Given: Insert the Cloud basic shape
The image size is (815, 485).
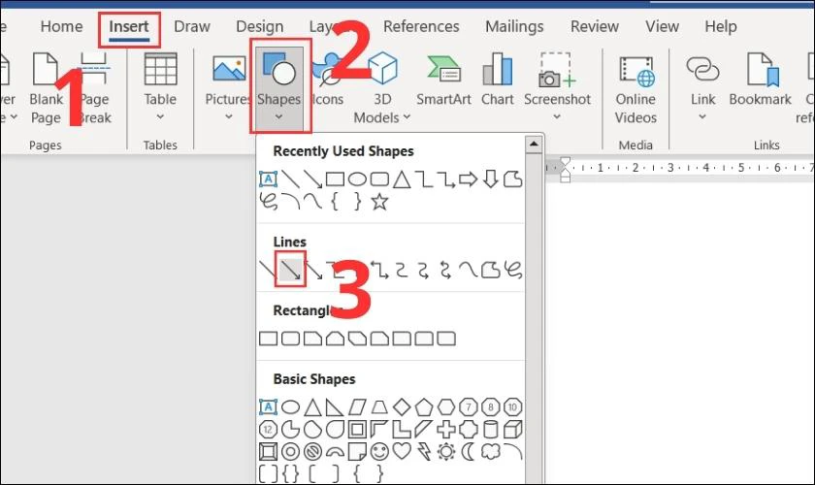Looking at the screenshot, I should coord(491,451).
